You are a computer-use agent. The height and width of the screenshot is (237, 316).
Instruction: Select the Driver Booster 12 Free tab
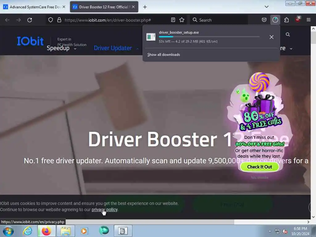[104, 7]
